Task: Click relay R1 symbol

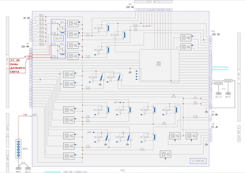Action: pos(104,28)
